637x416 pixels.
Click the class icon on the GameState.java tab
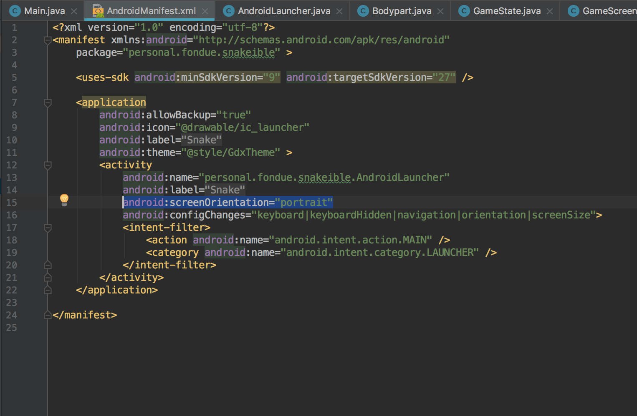tap(464, 11)
